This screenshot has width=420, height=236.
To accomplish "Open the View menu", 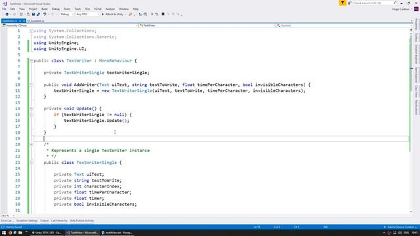I will click(22, 9).
